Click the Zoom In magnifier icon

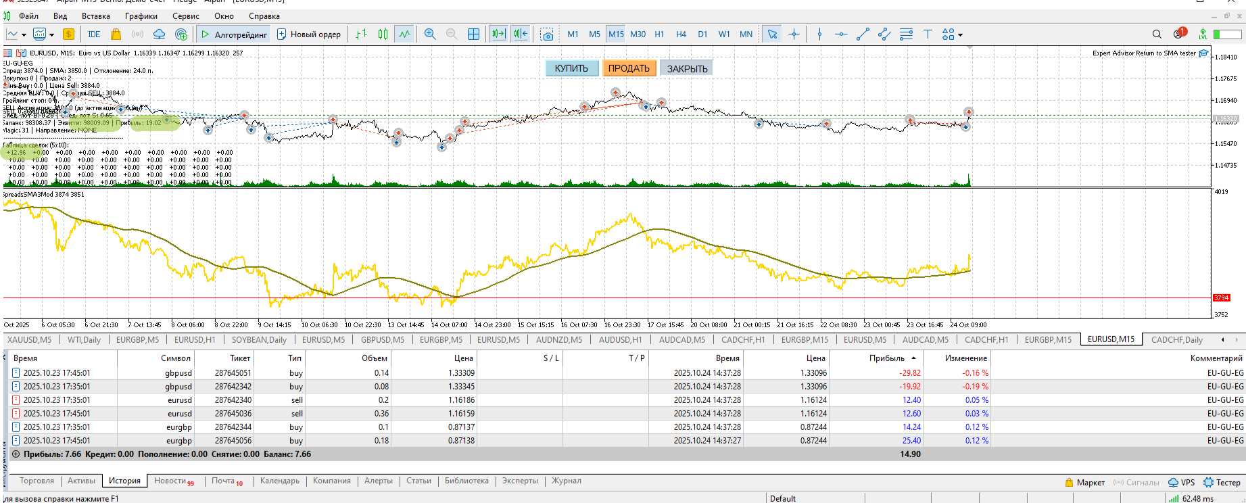pos(430,34)
